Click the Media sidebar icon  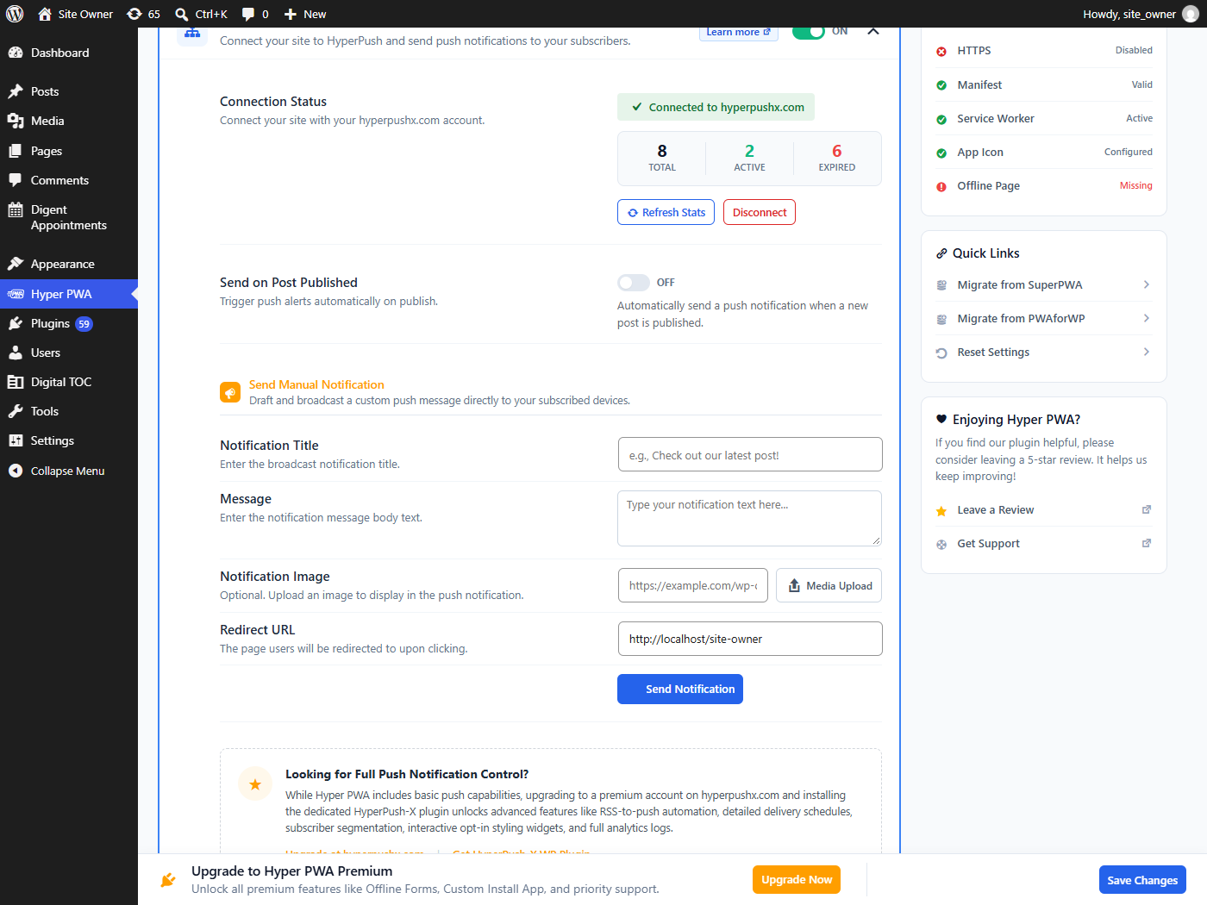(16, 121)
